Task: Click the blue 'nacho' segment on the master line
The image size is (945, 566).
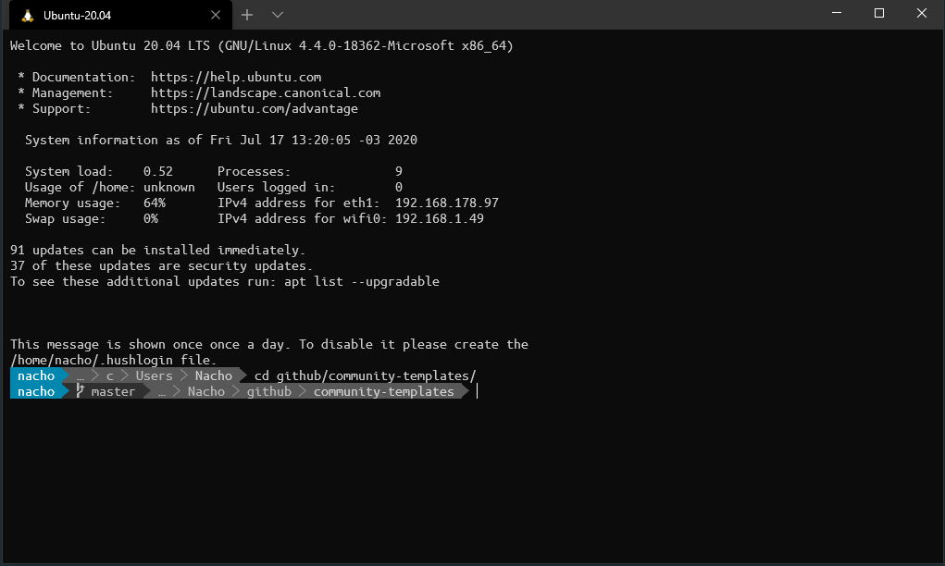Action: (x=36, y=391)
